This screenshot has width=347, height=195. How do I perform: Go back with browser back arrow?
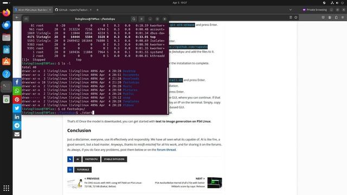coord(17,17)
